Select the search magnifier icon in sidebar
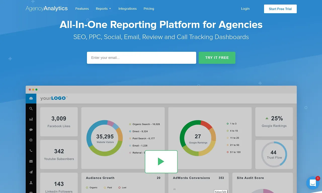 point(31,109)
